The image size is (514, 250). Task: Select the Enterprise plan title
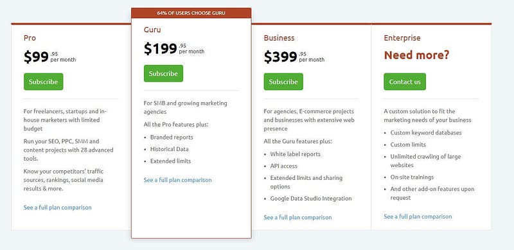(x=402, y=38)
